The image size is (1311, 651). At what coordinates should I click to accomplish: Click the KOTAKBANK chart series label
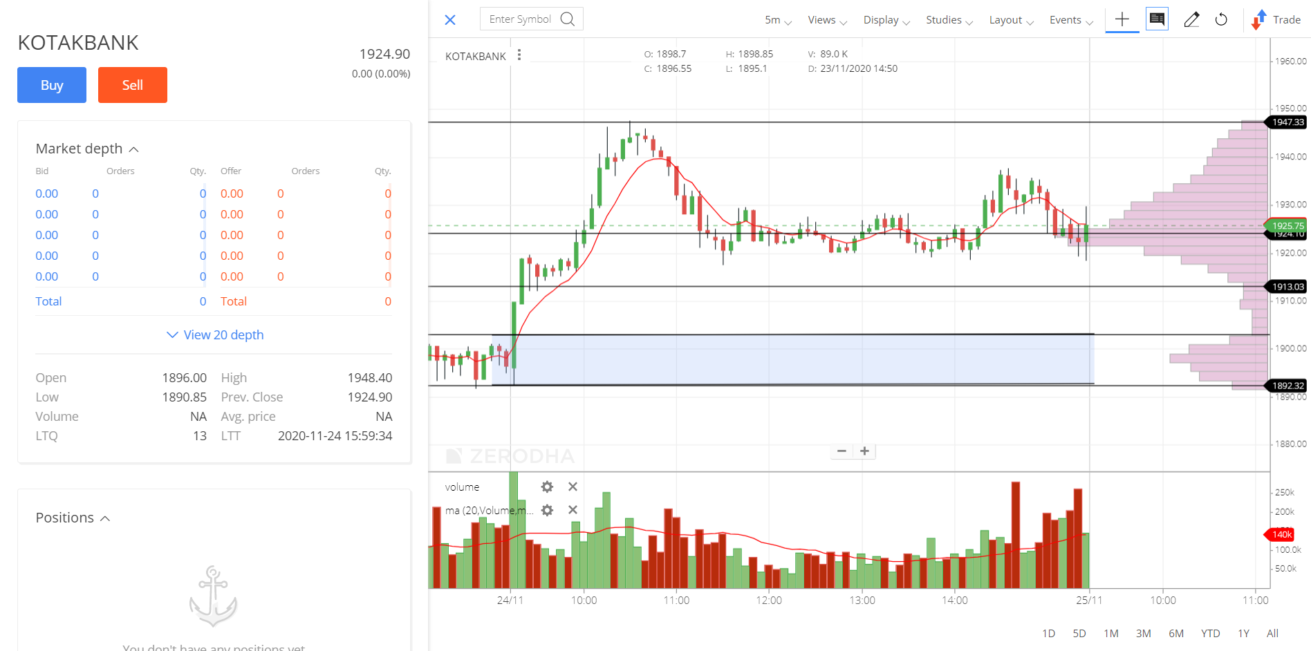(476, 56)
